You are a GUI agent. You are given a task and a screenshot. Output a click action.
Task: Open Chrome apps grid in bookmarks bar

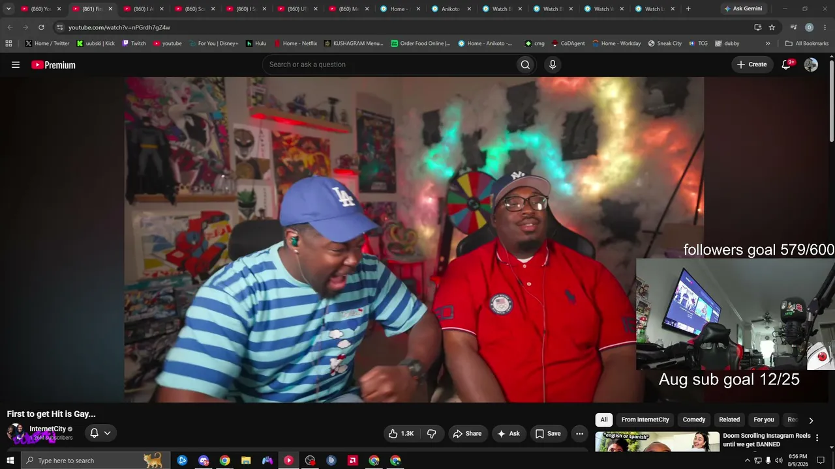coord(8,44)
